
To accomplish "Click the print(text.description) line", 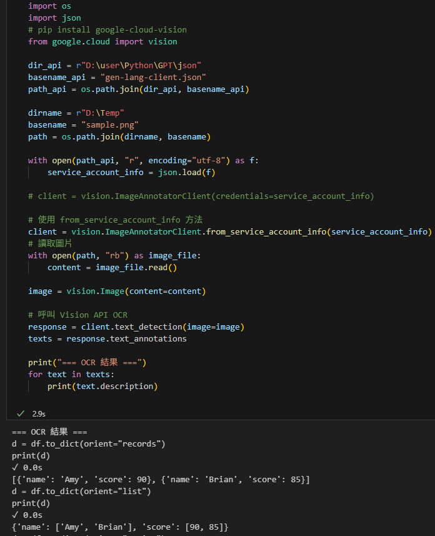I will click(x=102, y=387).
